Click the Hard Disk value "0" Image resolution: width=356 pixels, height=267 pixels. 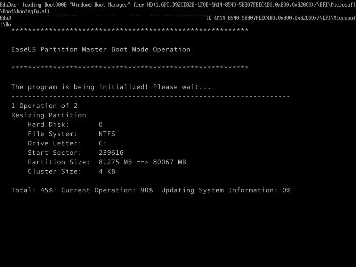tap(101, 124)
